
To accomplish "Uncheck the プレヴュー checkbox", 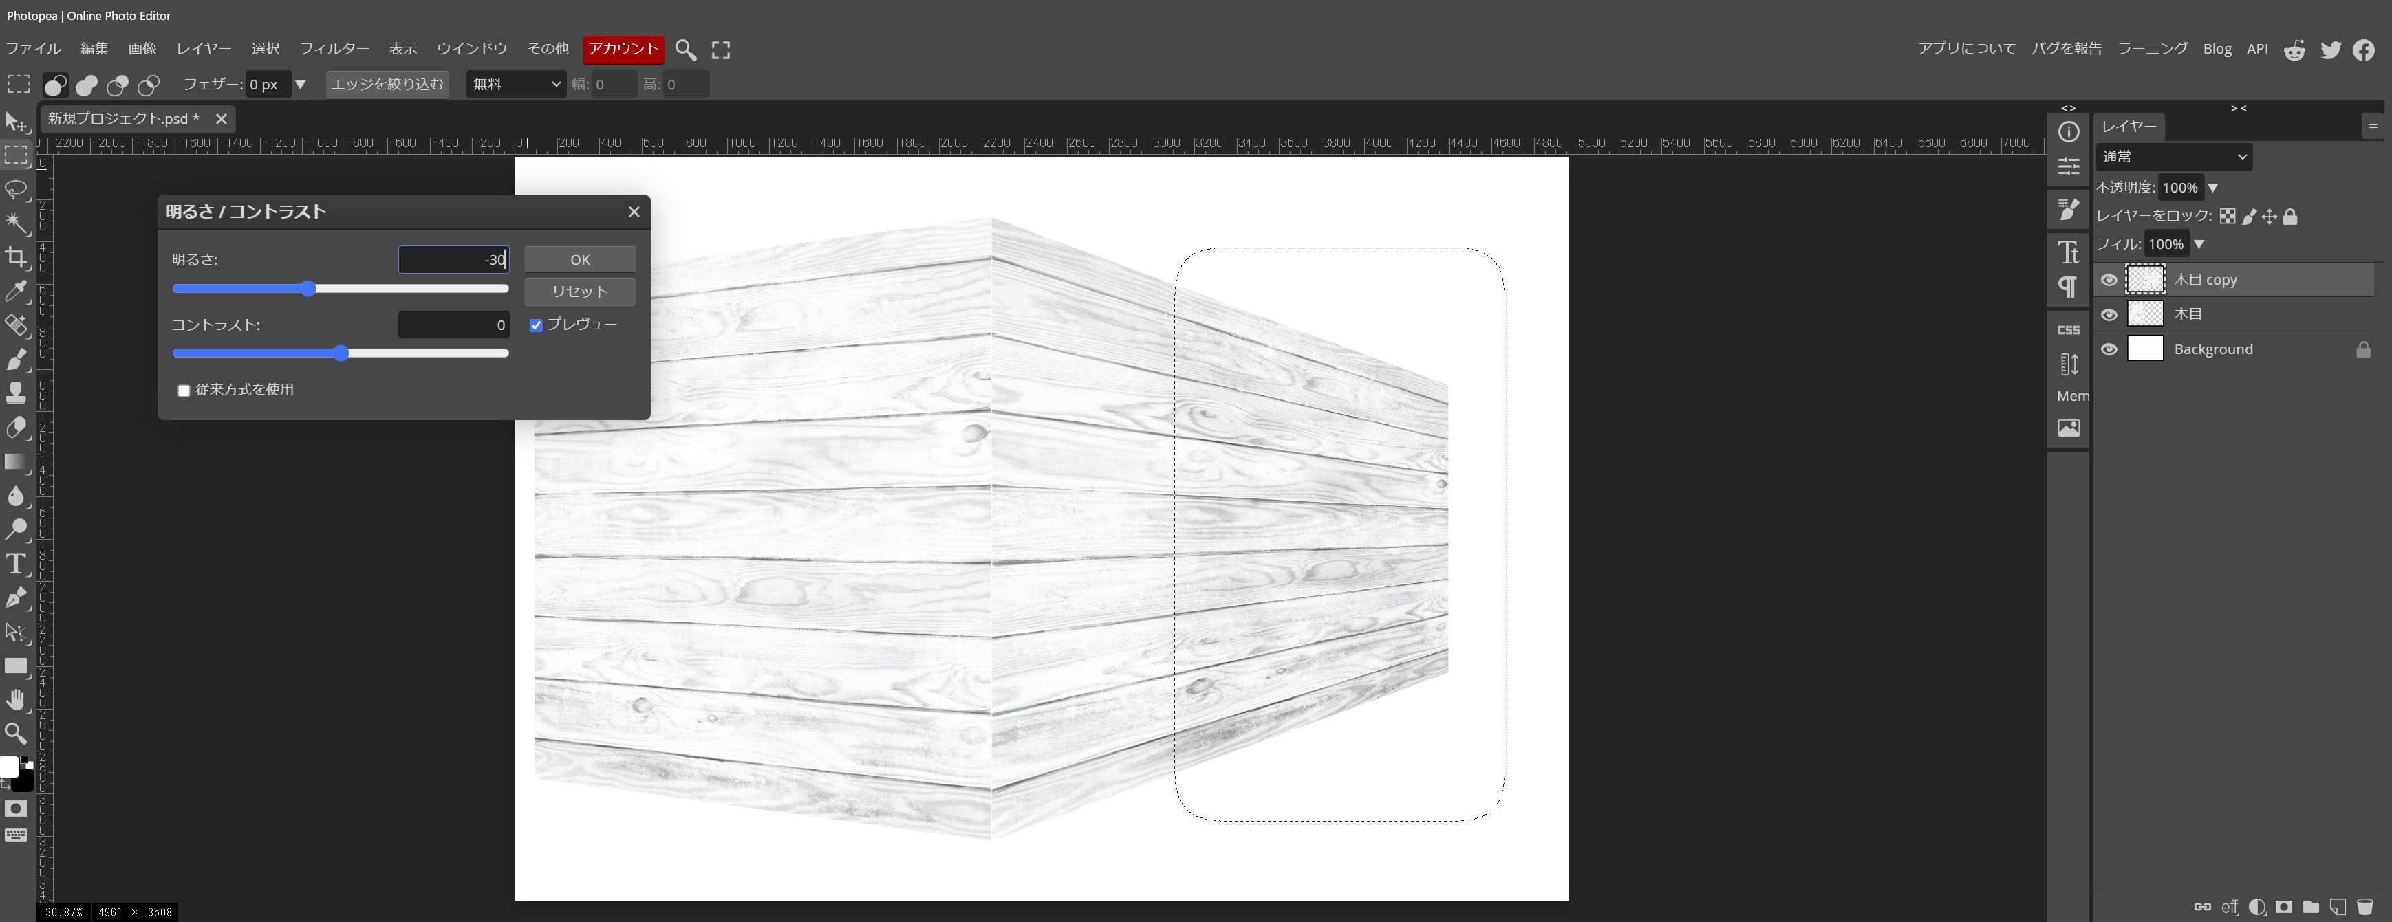I will click(x=536, y=326).
